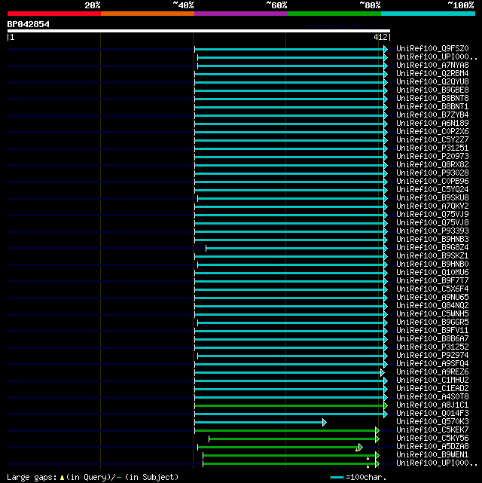Open hit UniRef100_Q2RBM4 label

432,74
